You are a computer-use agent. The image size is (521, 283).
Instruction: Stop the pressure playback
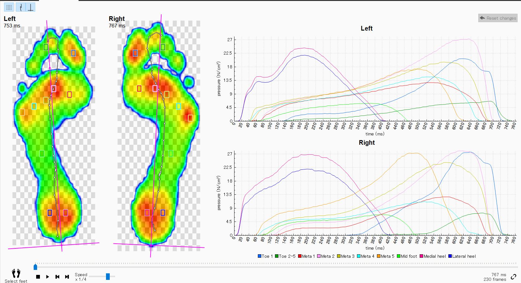click(x=38, y=277)
